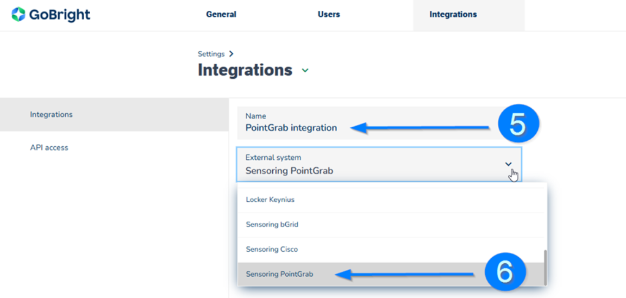Switch to the Users tab

tap(329, 14)
